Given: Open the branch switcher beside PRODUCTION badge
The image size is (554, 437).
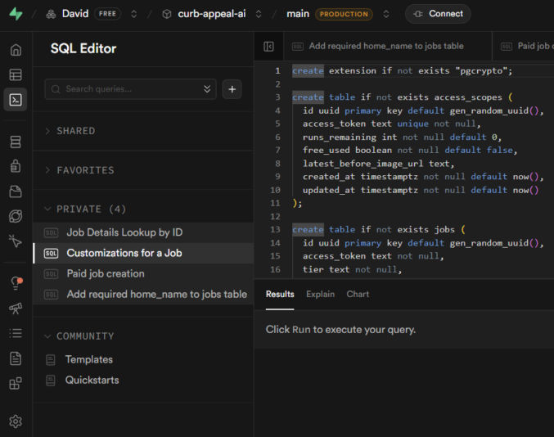Looking at the screenshot, I should [386, 14].
